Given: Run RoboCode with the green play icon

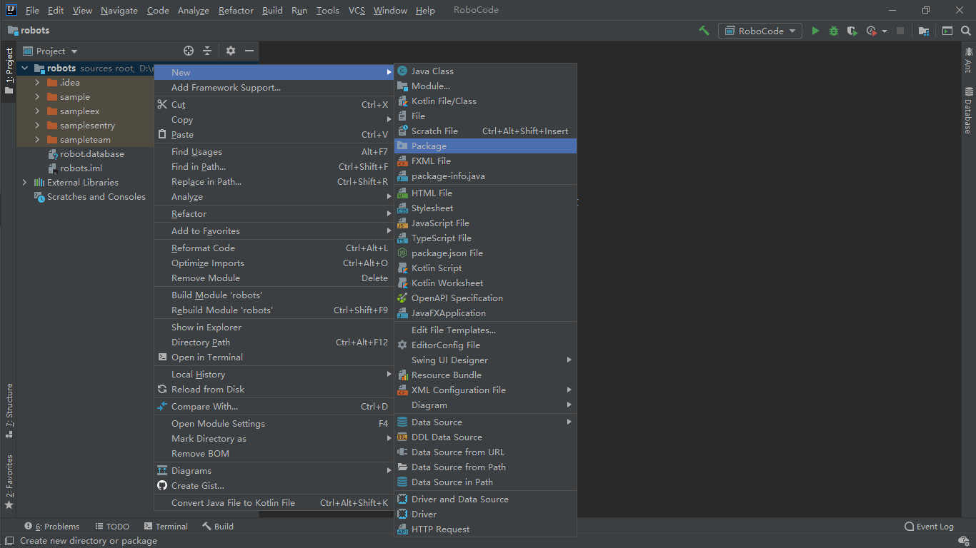Looking at the screenshot, I should point(815,31).
